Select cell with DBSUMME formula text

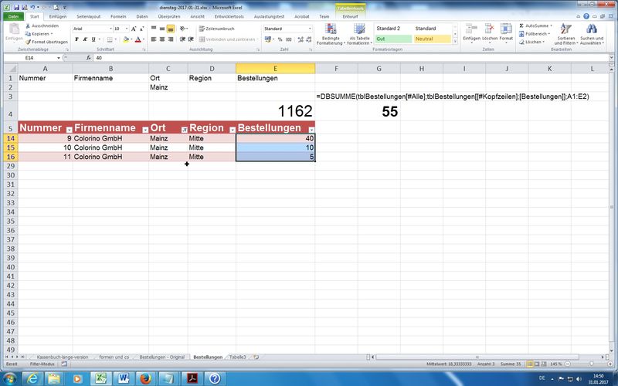coord(336,96)
